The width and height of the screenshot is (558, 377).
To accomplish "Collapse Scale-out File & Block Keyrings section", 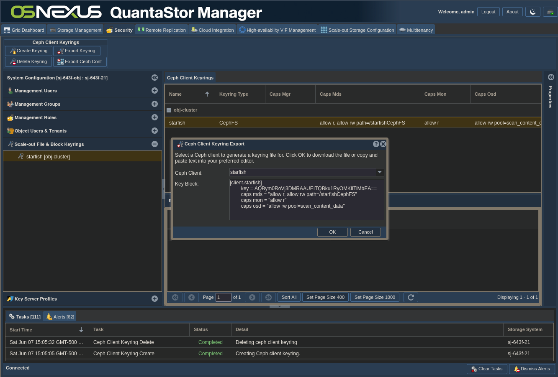I will pos(154,144).
